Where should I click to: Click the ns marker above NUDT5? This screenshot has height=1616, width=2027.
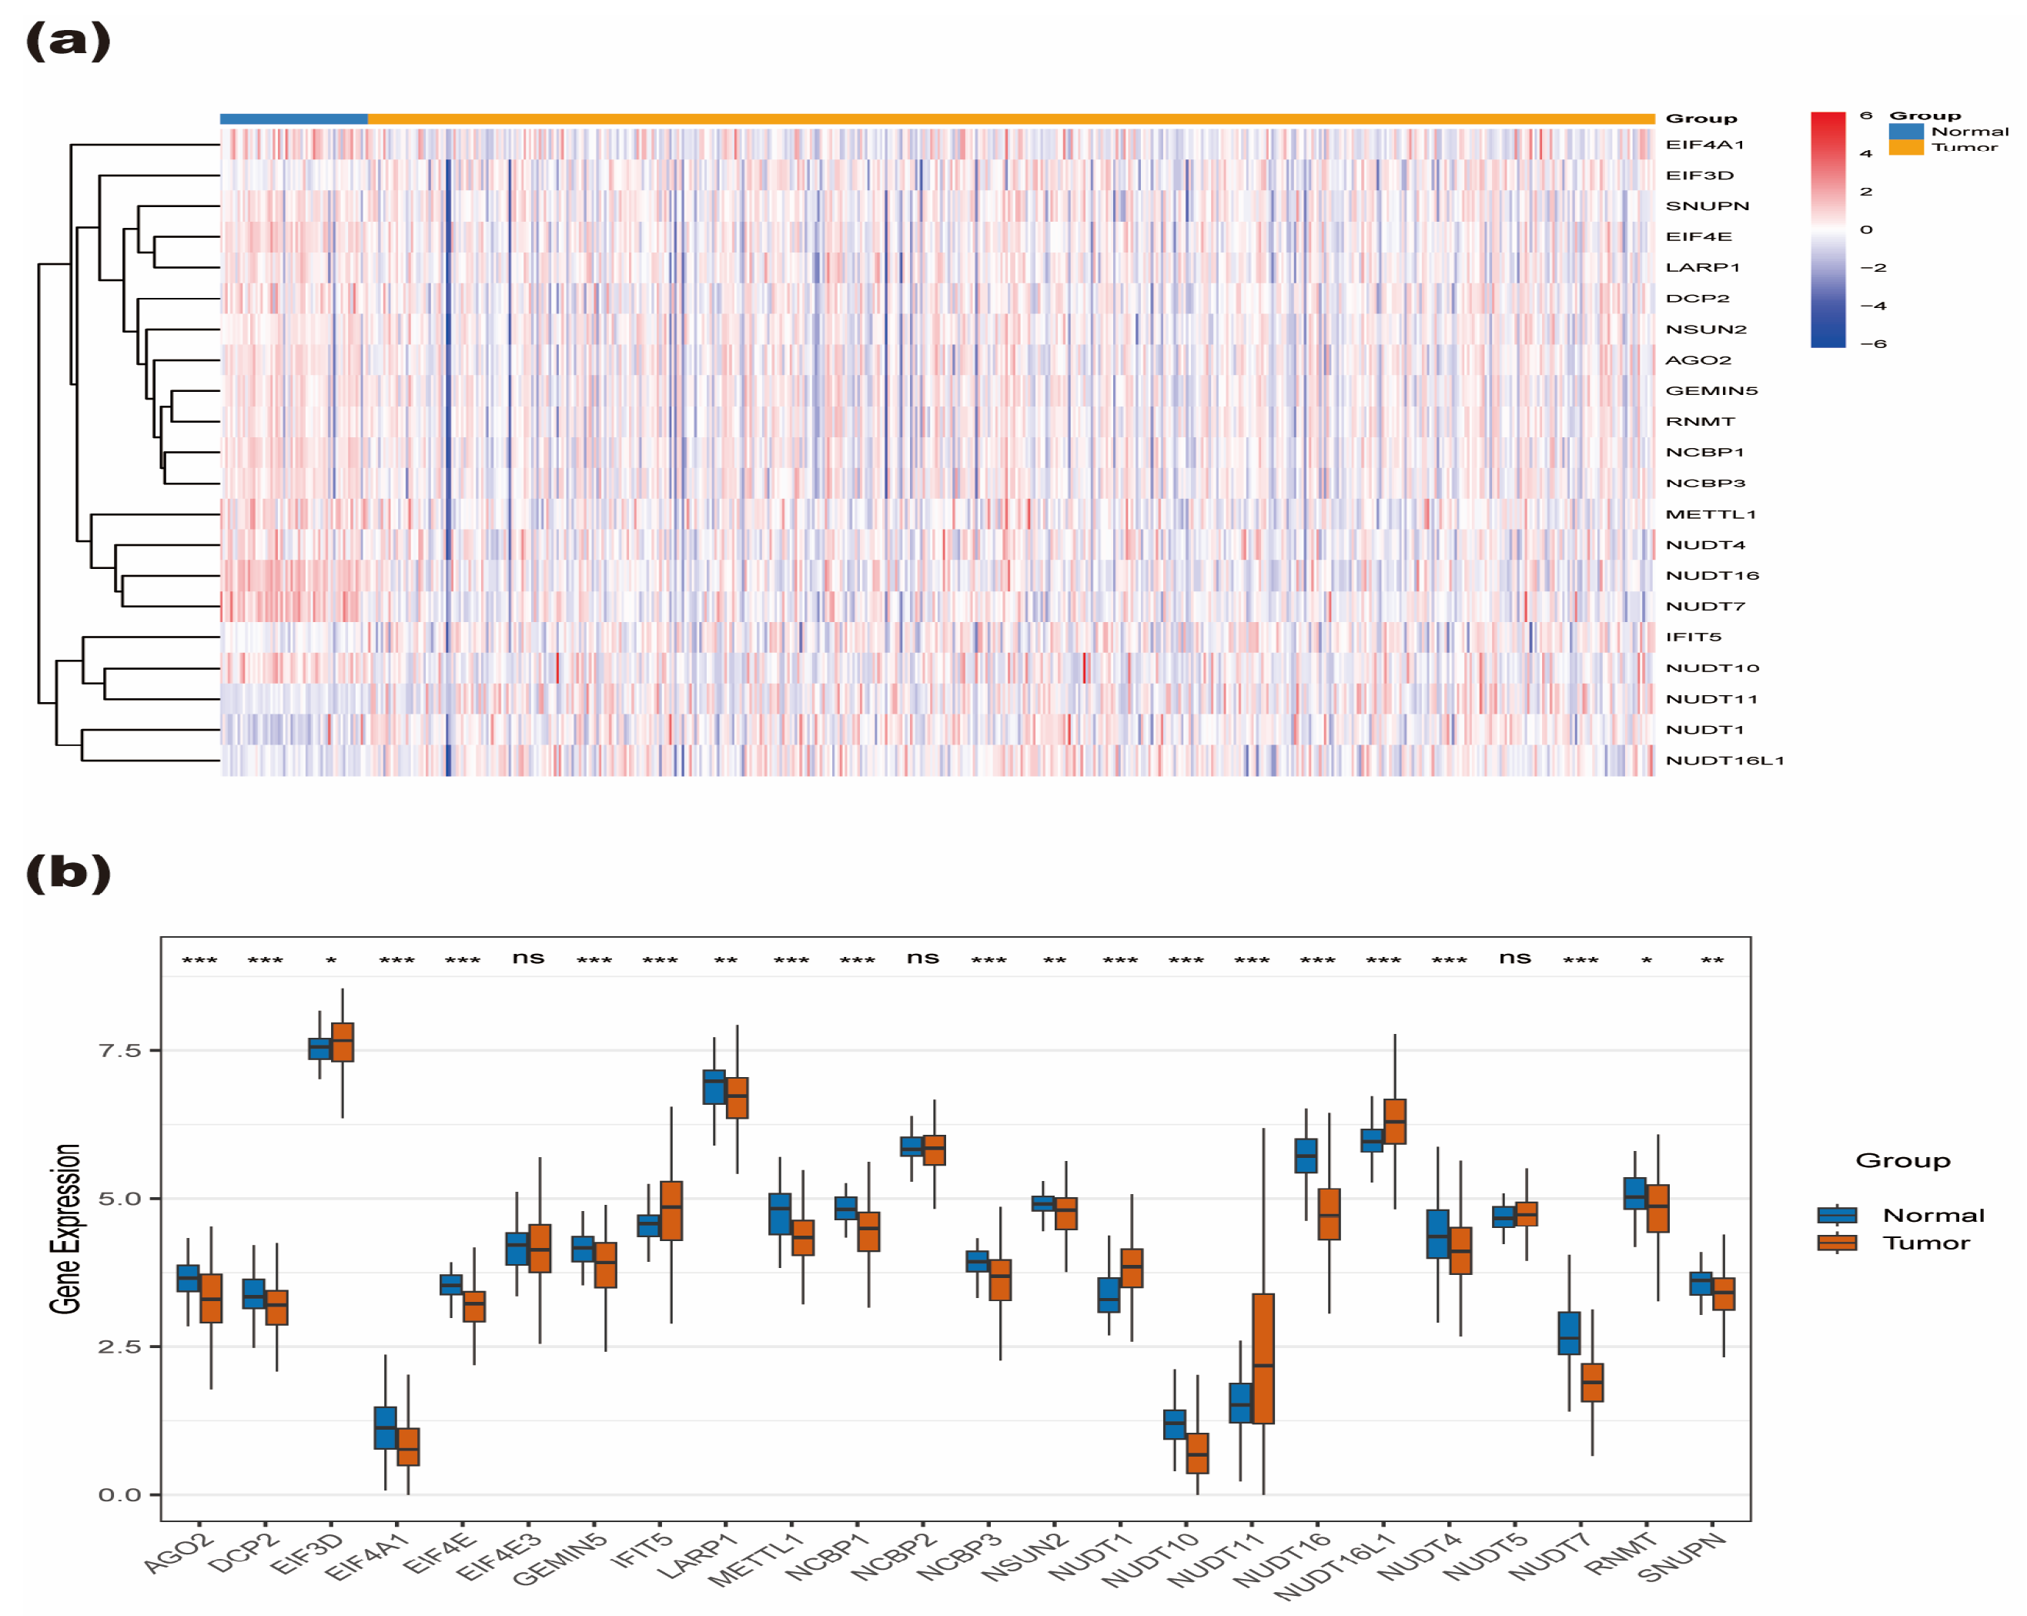[1514, 957]
